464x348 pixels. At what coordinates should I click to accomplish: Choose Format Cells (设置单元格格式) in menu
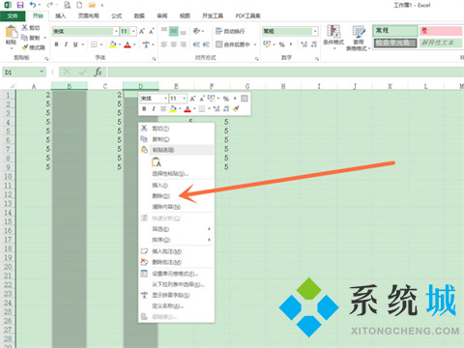pos(176,274)
